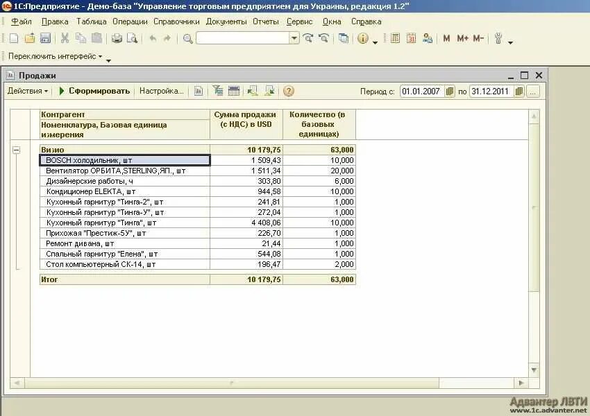Open the Действия dropdown menu

coord(28,91)
